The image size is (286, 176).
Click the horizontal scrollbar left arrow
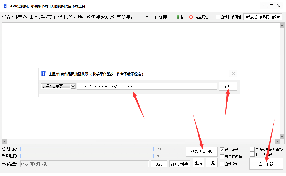click(5, 141)
